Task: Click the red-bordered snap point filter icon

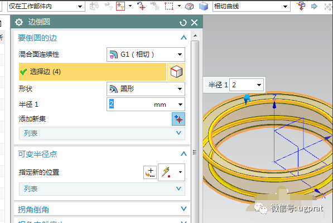Action: coord(120,6)
